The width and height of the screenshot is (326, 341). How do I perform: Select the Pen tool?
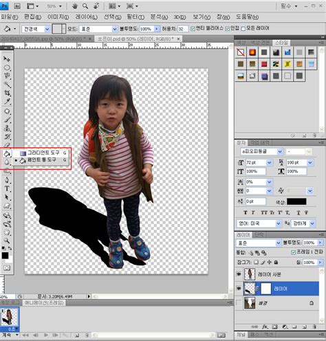[7, 180]
